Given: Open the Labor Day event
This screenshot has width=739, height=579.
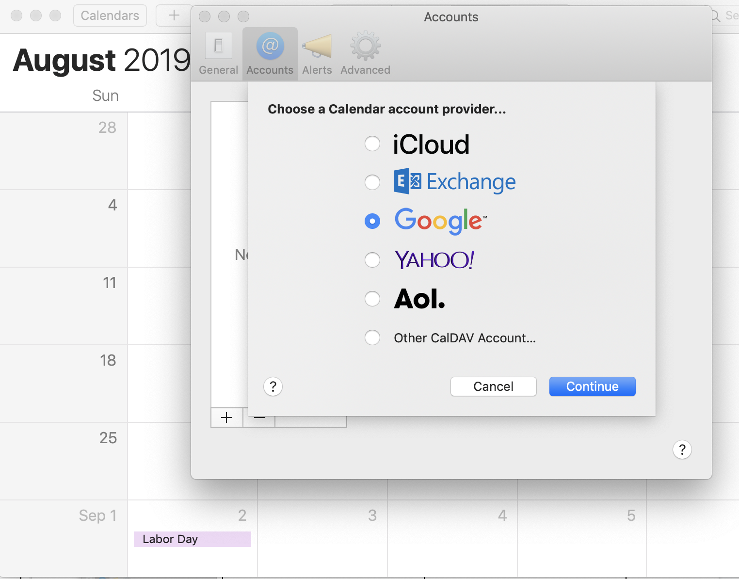Looking at the screenshot, I should 193,539.
